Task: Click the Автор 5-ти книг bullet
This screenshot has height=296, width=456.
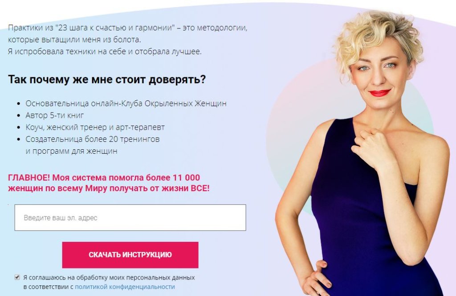Action: [55, 115]
